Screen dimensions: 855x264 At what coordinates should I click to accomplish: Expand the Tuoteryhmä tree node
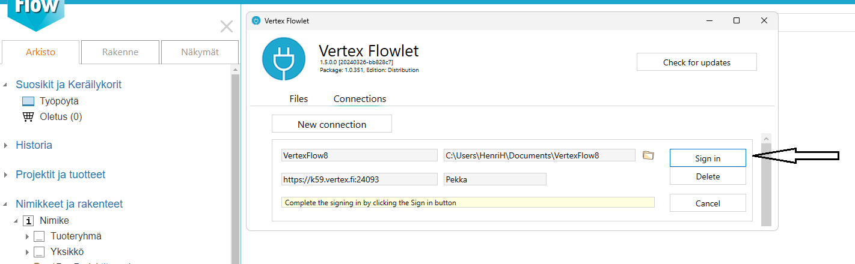point(26,236)
